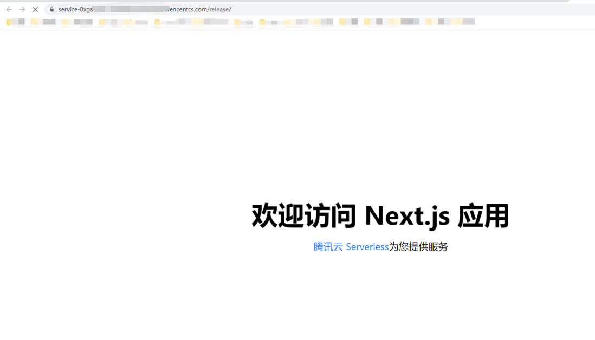
Task: Focus the address bar showing tencentcs.com/release/
Action: coord(320,10)
